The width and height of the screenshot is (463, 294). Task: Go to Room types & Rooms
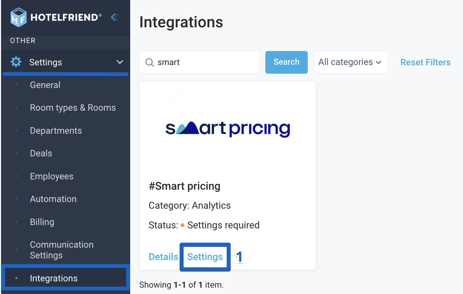coord(73,108)
